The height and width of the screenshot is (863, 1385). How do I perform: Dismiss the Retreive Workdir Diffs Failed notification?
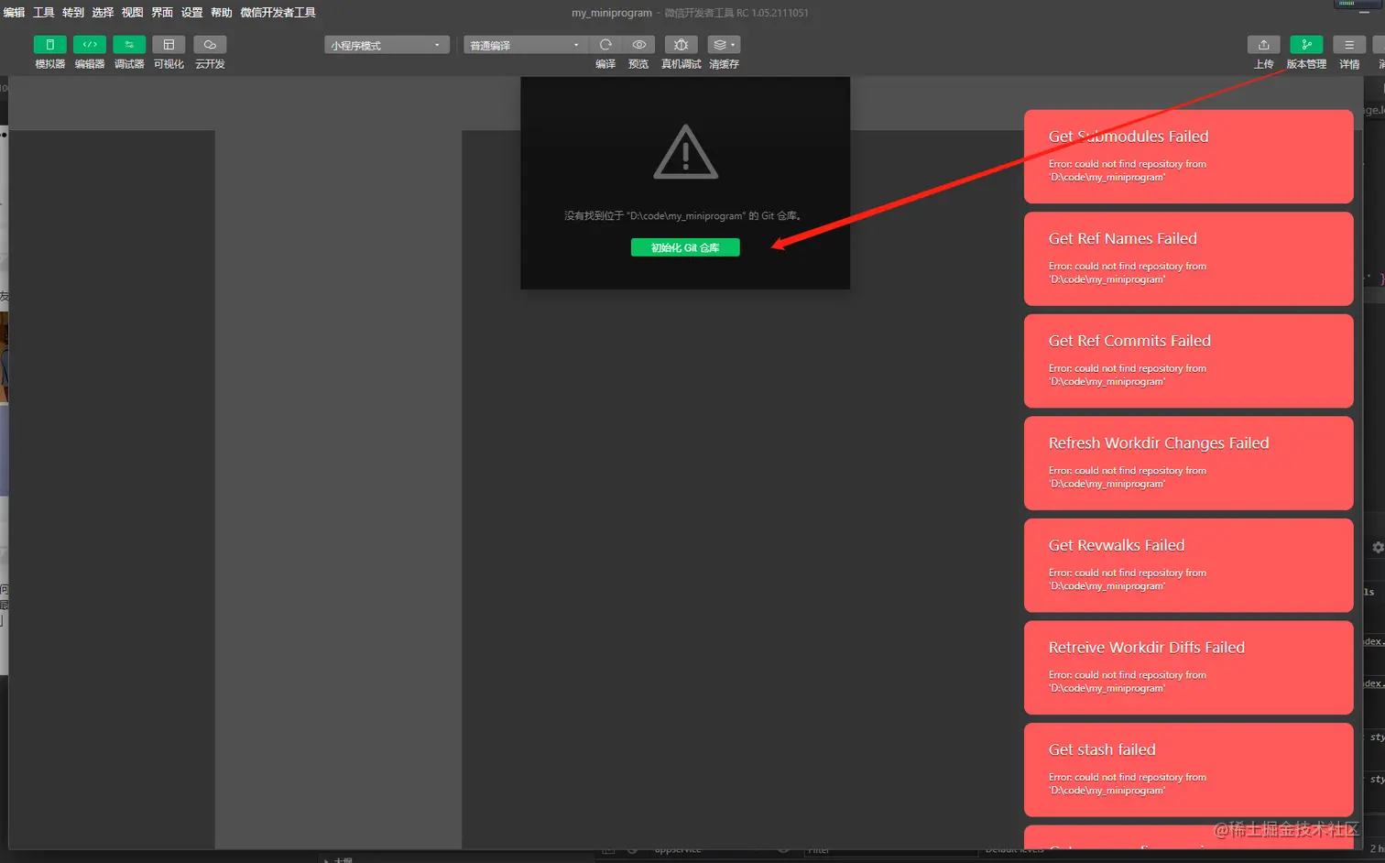(x=1188, y=668)
